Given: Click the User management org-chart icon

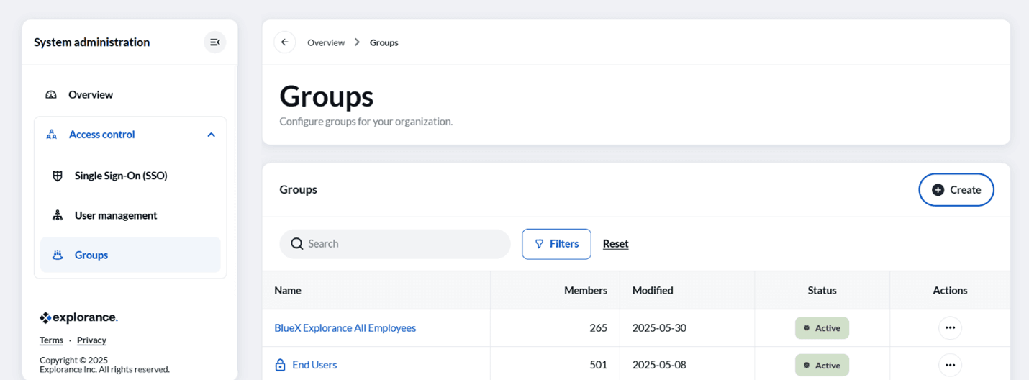Looking at the screenshot, I should click(x=58, y=215).
